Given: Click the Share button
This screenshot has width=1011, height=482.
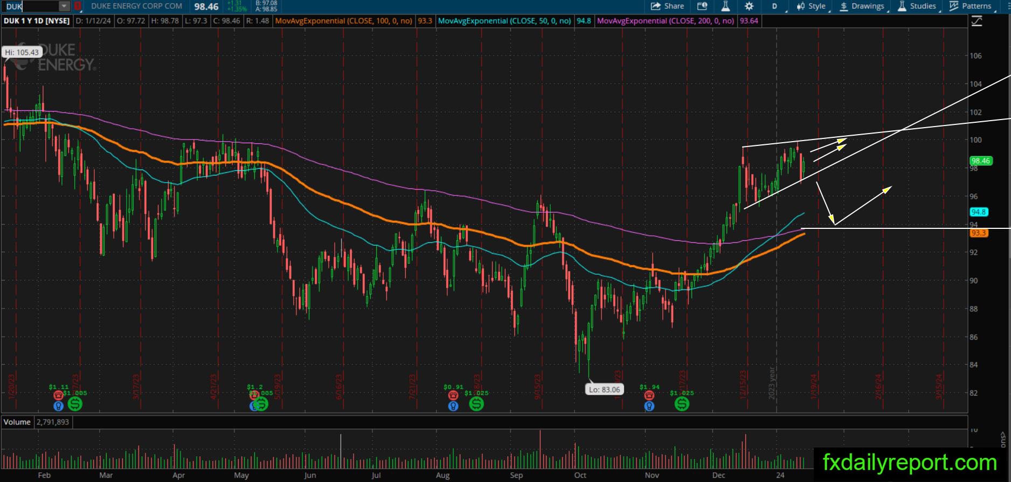Looking at the screenshot, I should (667, 6).
